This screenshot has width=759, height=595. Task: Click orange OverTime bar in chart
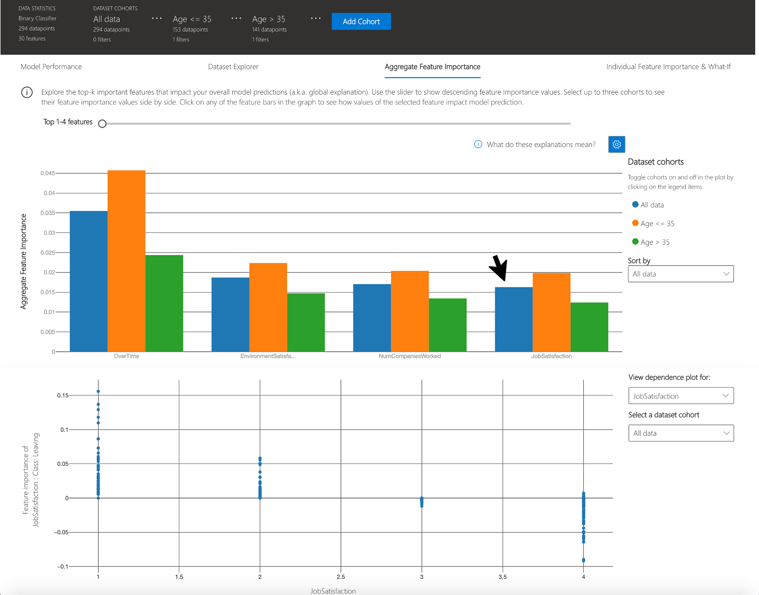coord(126,261)
